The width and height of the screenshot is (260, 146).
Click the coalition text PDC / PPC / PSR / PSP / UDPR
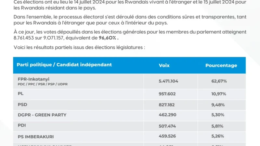(x=43, y=84)
